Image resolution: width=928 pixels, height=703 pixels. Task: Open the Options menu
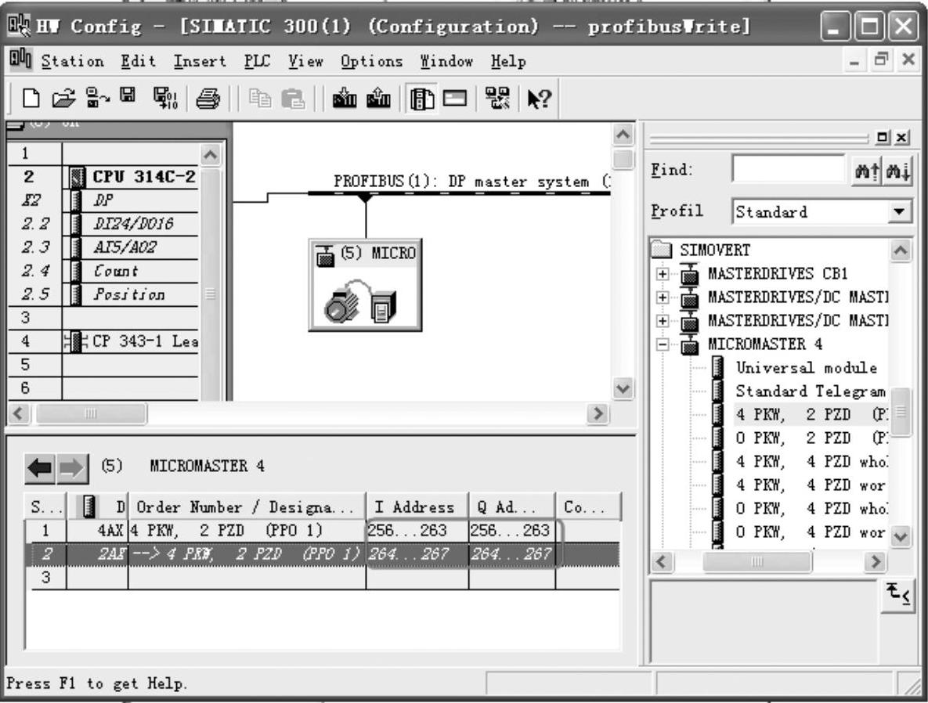[371, 61]
